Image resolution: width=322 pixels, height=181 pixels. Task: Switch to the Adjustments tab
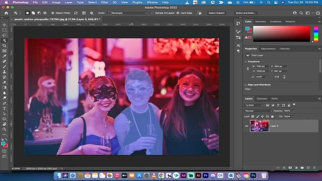[268, 49]
